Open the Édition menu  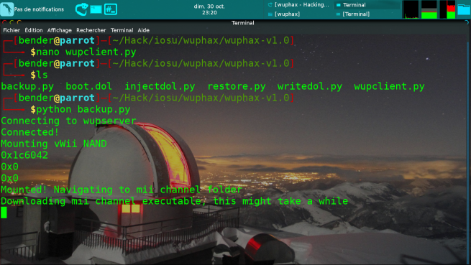coord(34,30)
